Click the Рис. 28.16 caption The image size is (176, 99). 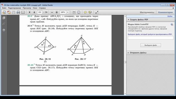45,59
